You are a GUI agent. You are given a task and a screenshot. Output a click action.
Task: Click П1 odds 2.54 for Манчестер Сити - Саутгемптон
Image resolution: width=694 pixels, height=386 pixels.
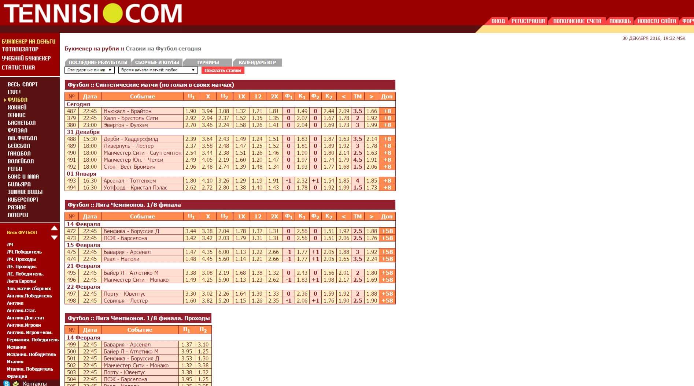(191, 153)
